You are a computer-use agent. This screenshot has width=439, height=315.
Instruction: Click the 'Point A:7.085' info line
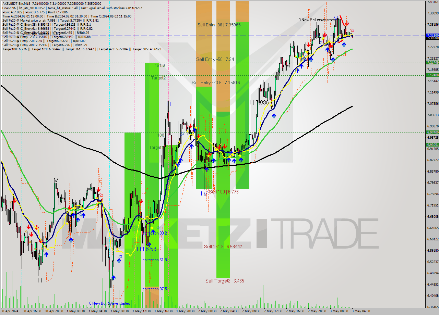[36, 12]
